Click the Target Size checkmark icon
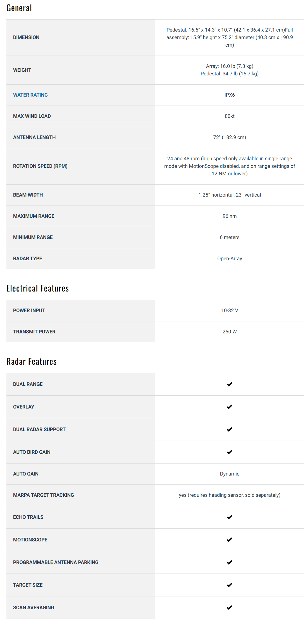 [x=229, y=585]
